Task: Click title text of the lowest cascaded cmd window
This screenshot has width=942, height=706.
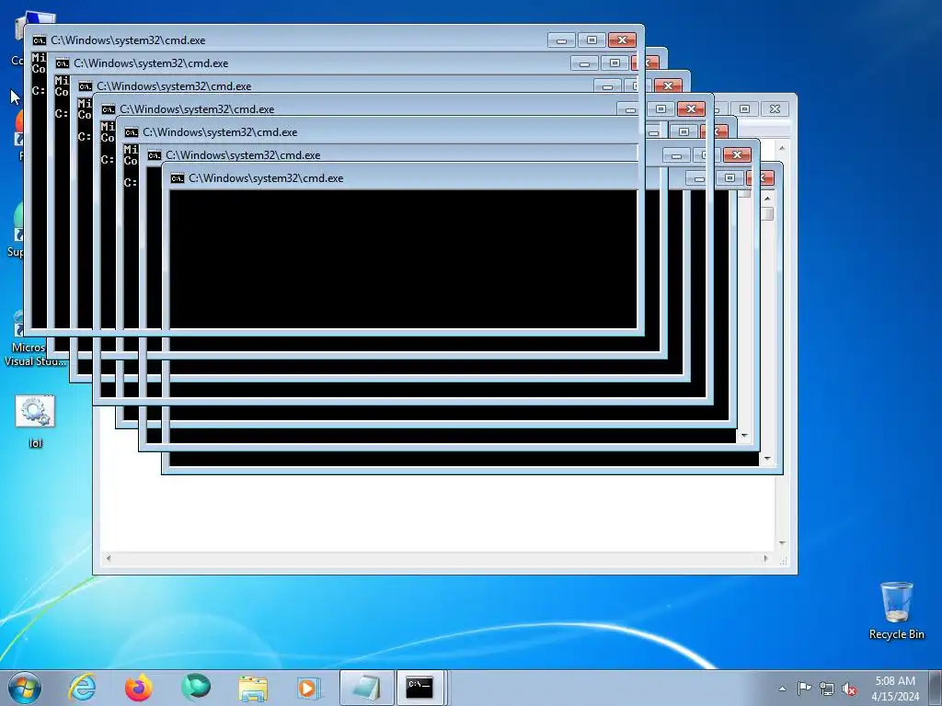Action: [x=266, y=178]
